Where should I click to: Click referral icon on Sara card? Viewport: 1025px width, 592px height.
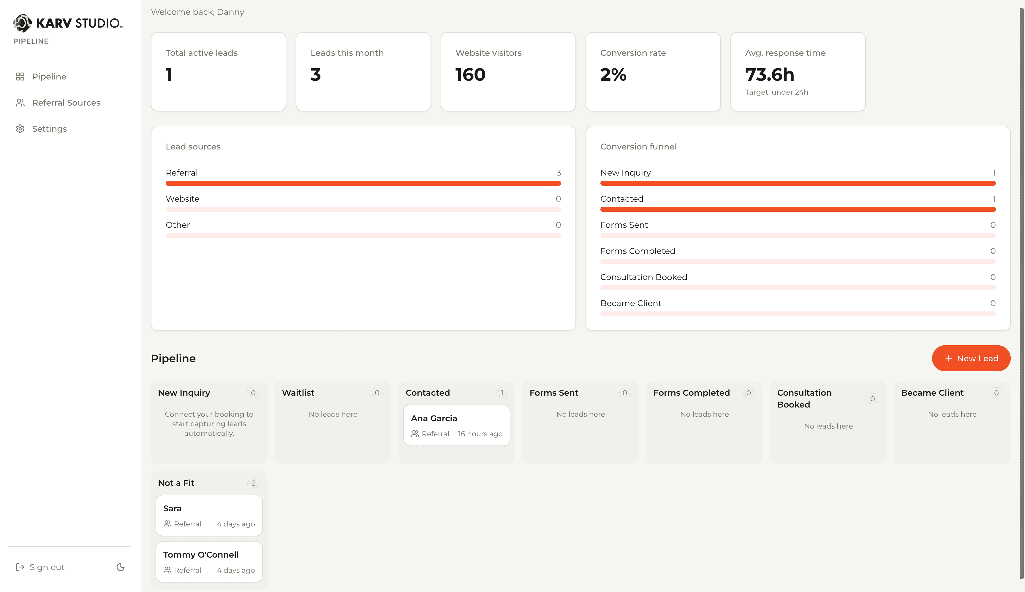coord(167,524)
